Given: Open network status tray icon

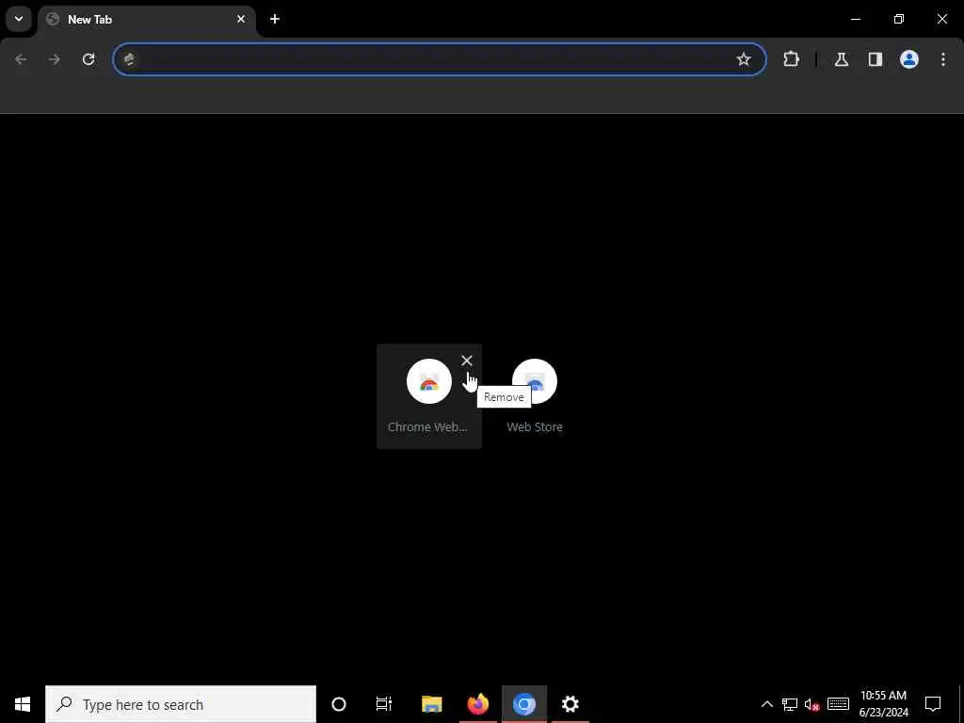Looking at the screenshot, I should tap(790, 704).
